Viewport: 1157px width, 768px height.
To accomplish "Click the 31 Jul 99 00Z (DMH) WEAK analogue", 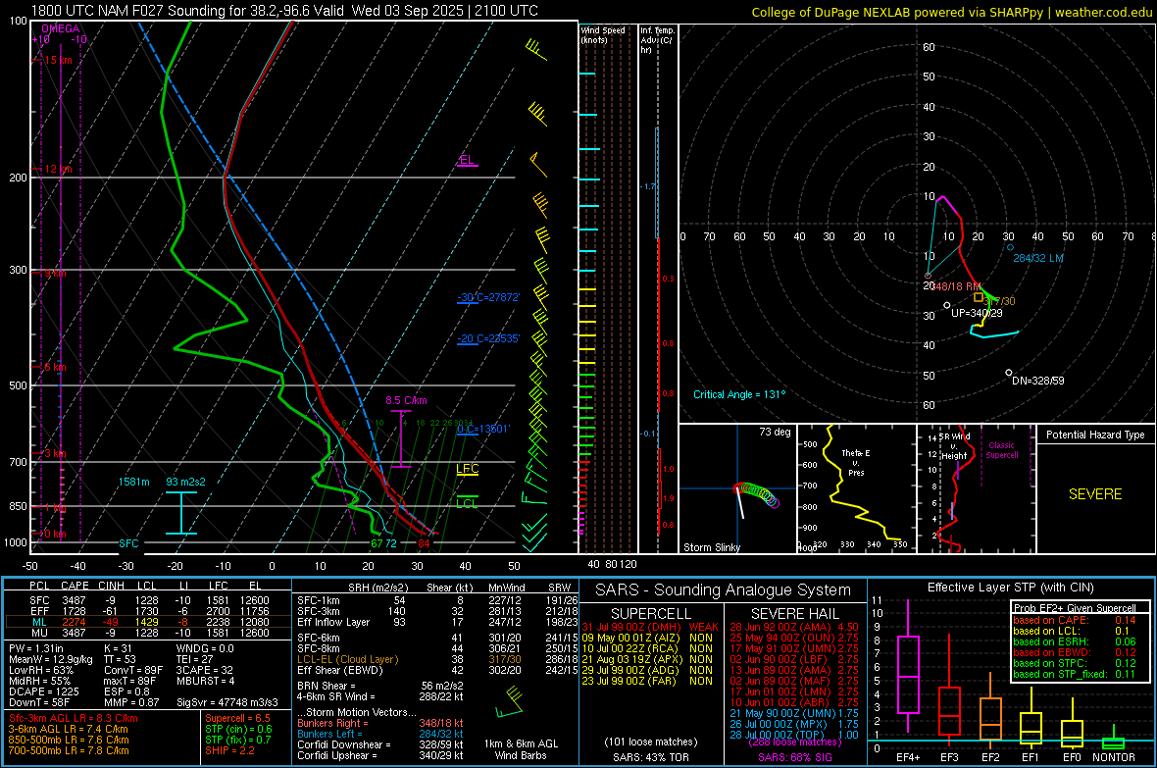I will coord(649,627).
